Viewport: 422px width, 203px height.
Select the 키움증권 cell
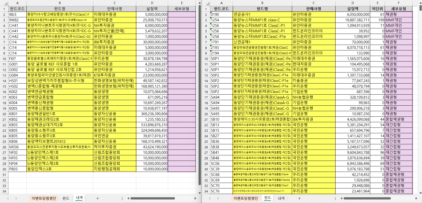[x=314, y=81]
